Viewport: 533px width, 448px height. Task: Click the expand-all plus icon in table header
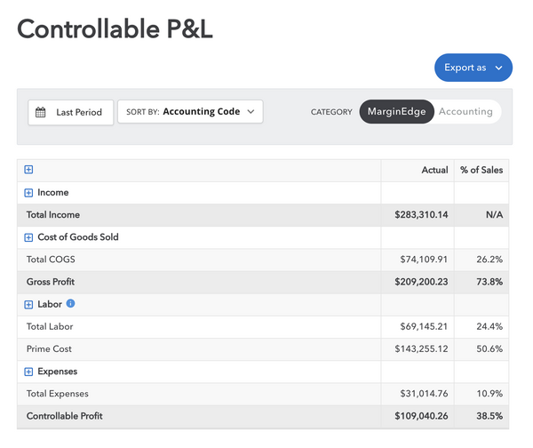(28, 170)
